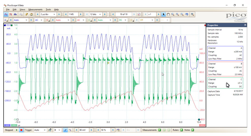Switch to Persistence mode icon
This screenshot has width=251, height=136.
coord(11,14)
